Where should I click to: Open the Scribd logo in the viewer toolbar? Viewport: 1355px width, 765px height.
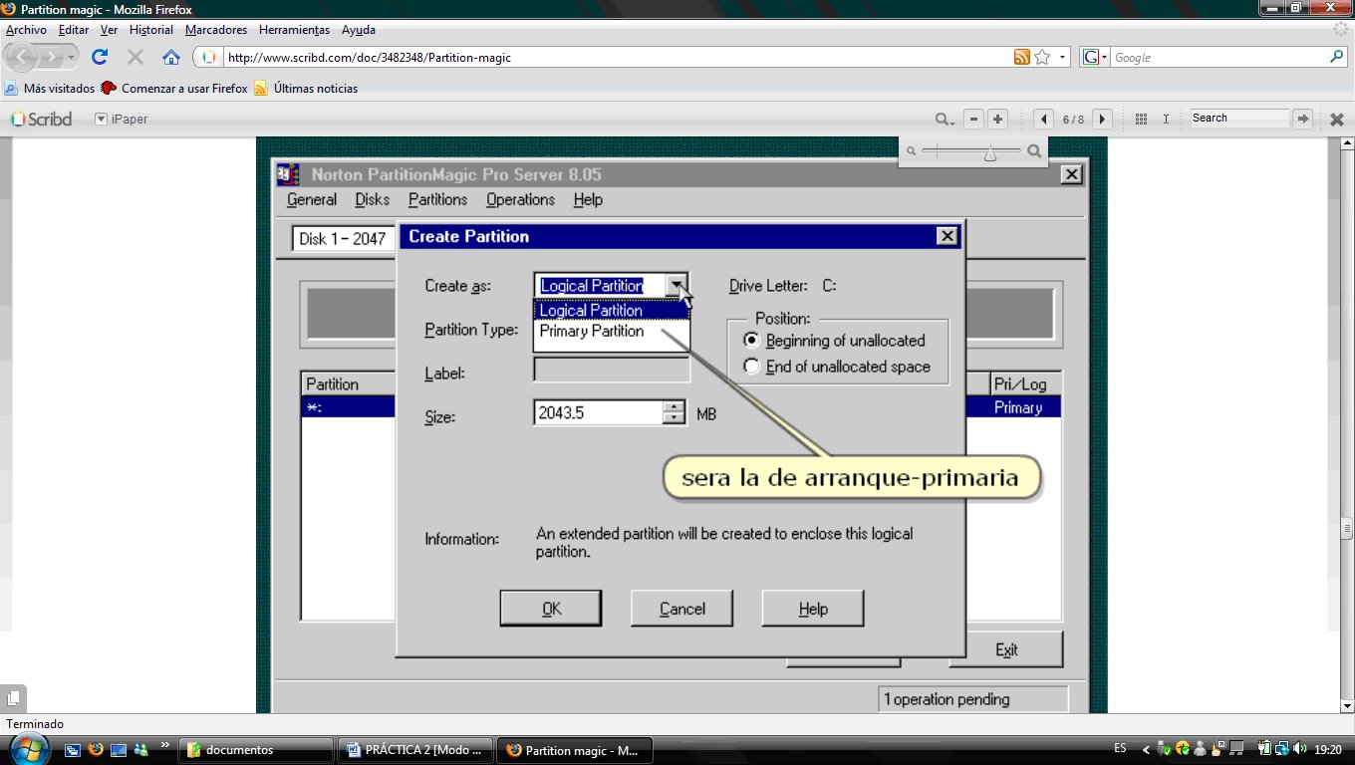click(x=41, y=120)
